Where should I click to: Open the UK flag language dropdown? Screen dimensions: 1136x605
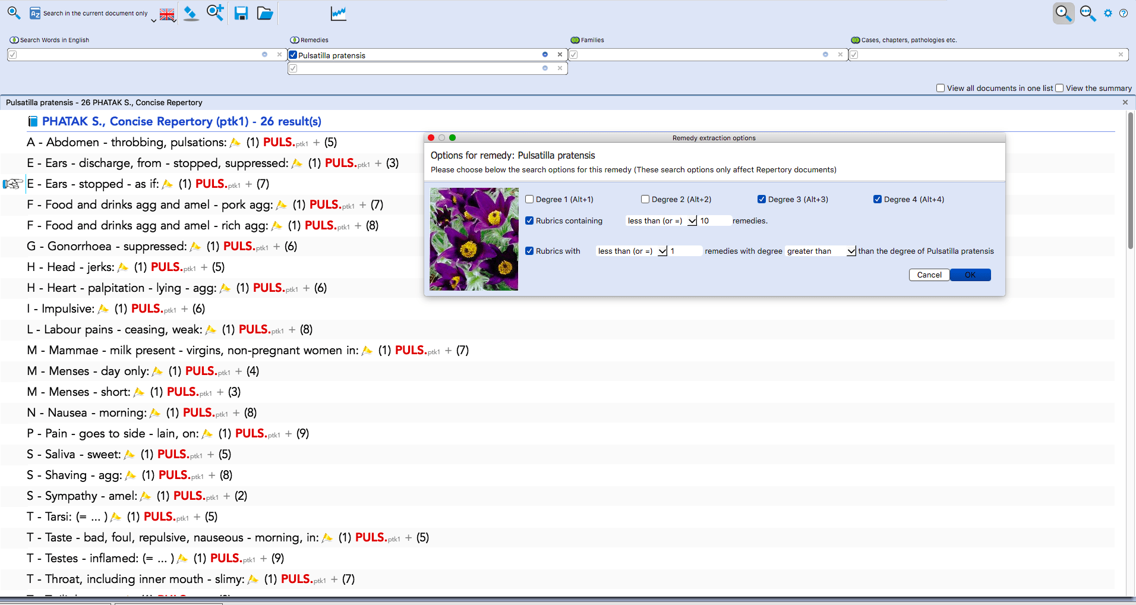coord(168,14)
